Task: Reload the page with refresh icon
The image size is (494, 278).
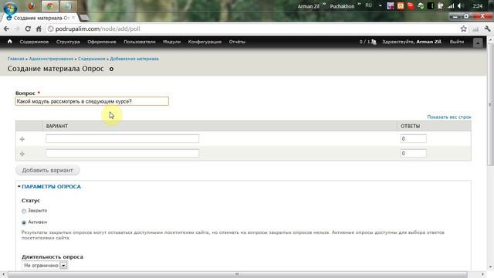Action: click(x=28, y=29)
